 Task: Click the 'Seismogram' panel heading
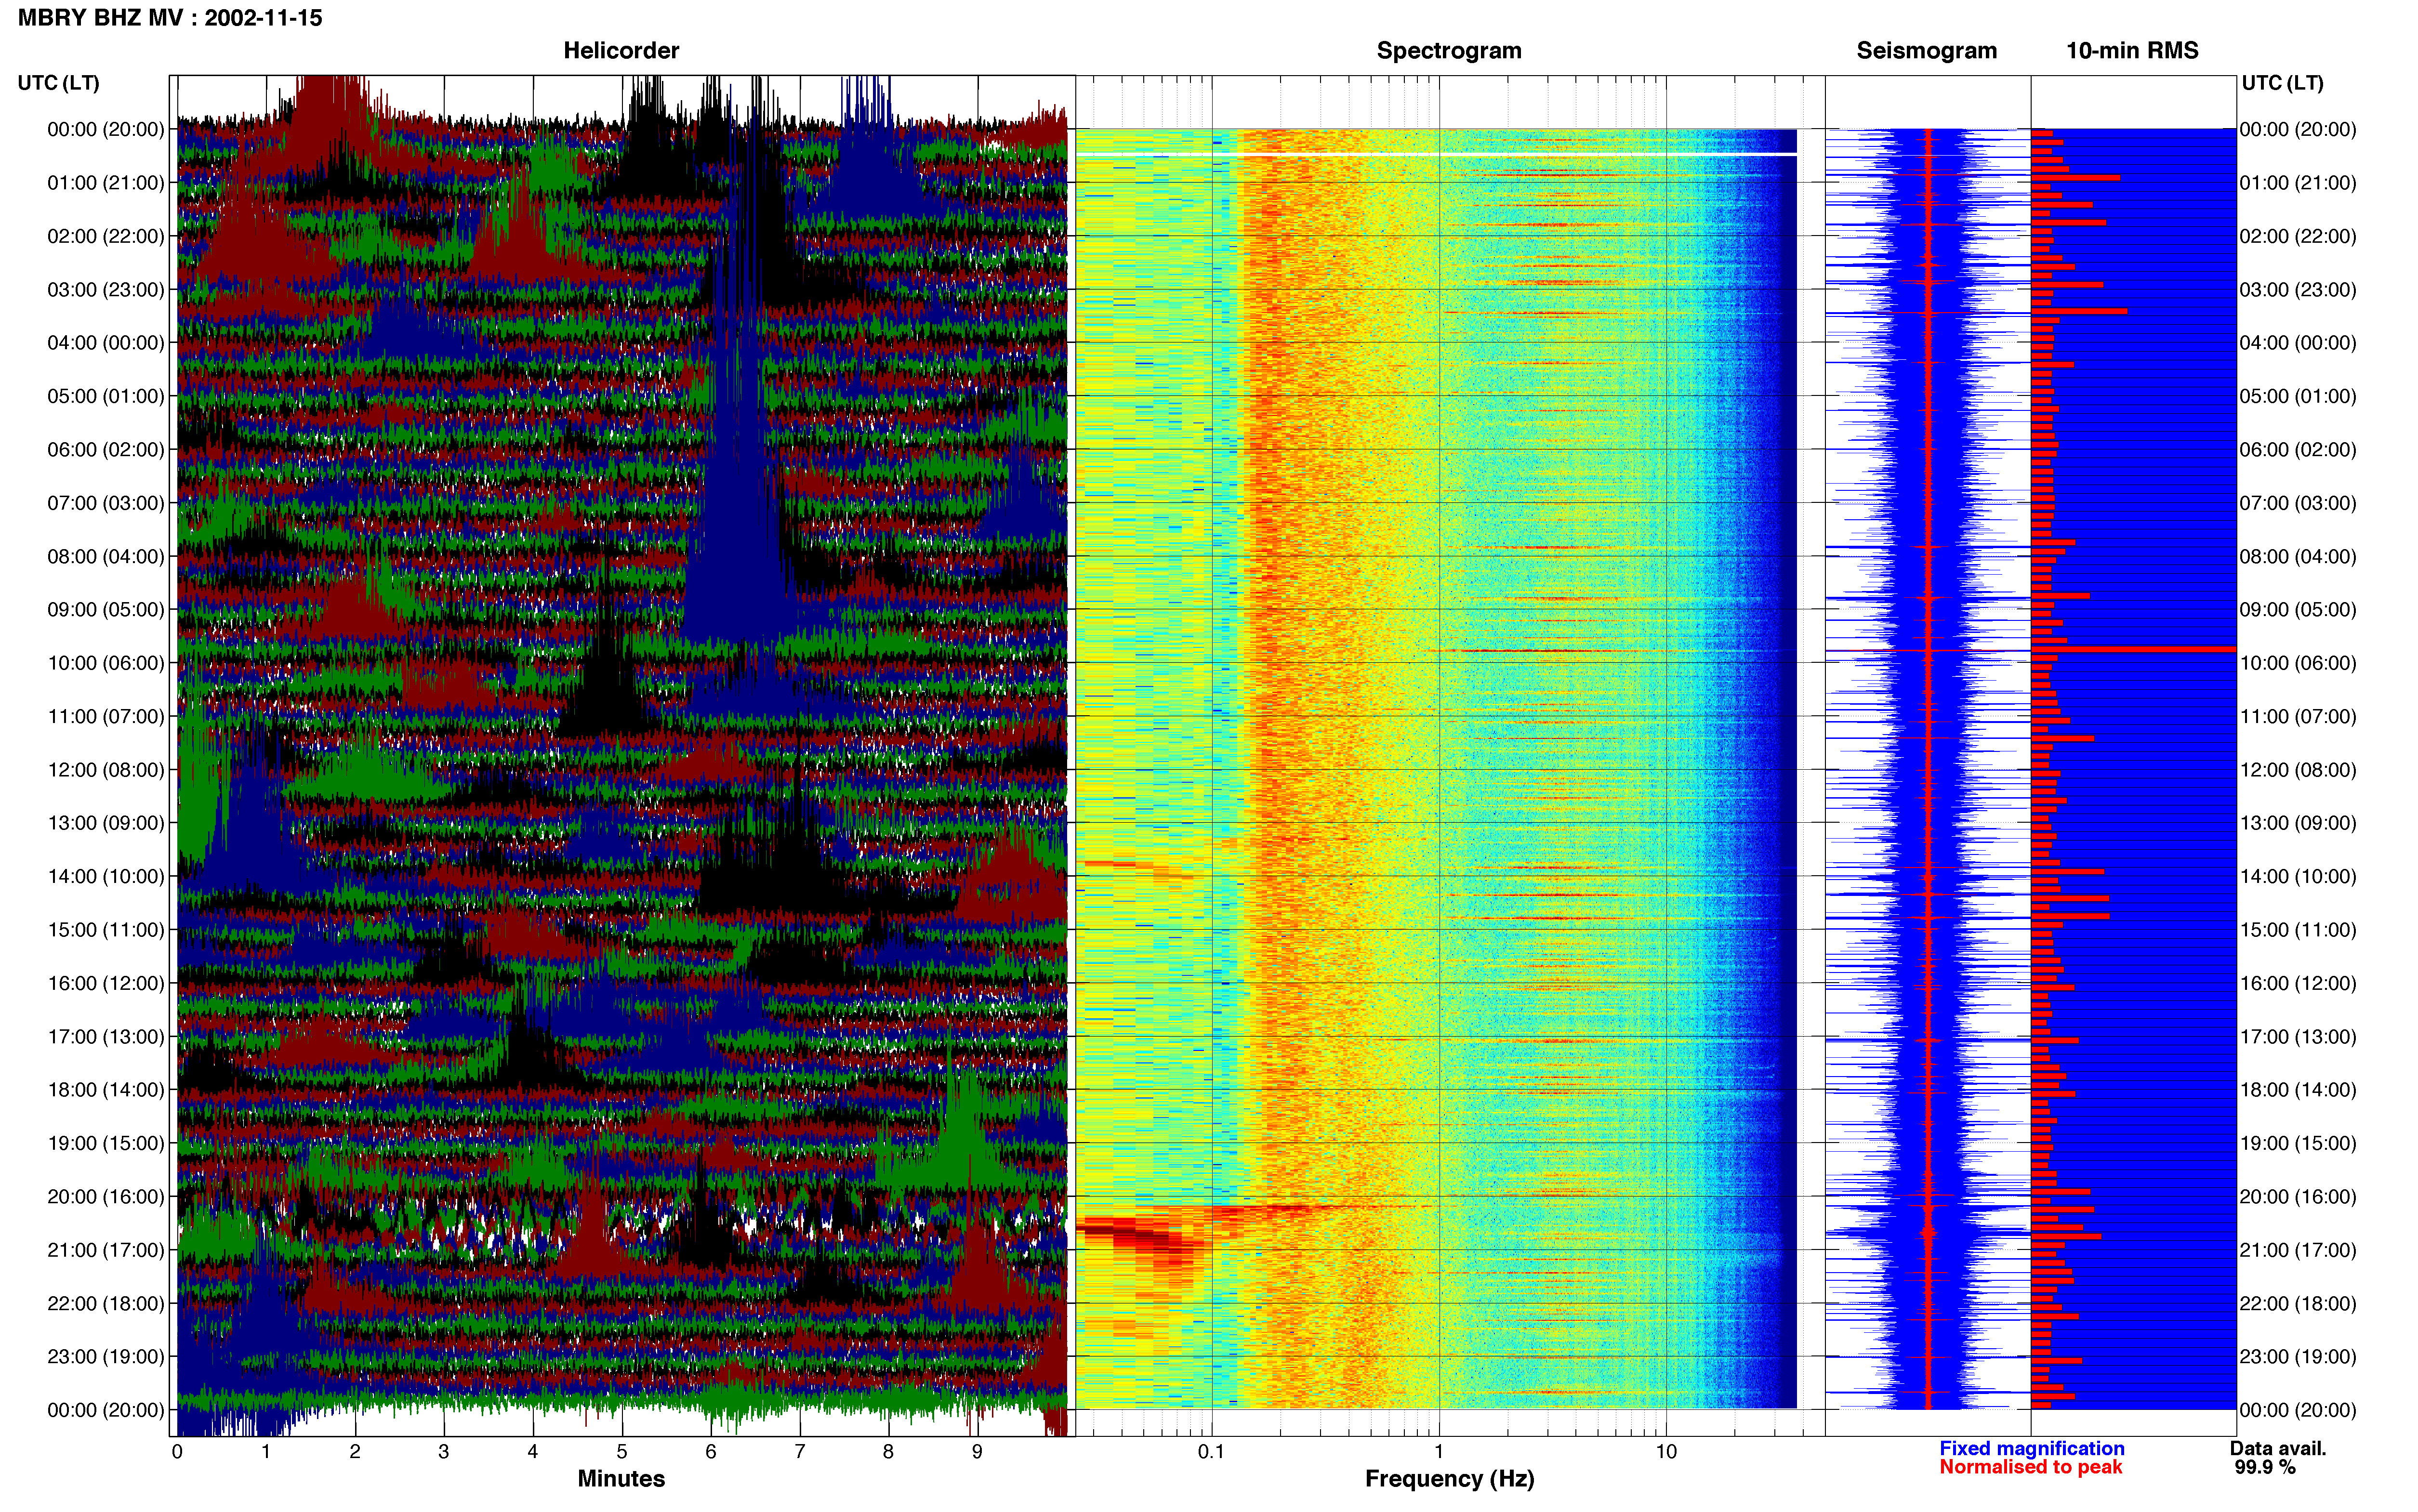[x=1926, y=50]
